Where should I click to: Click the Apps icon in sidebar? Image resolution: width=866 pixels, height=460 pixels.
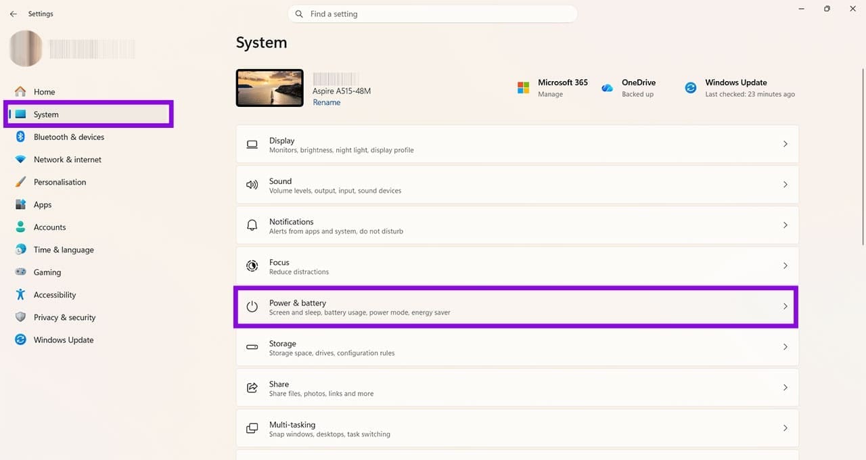point(20,204)
